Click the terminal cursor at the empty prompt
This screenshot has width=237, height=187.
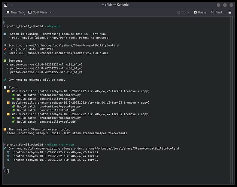click(x=8, y=171)
